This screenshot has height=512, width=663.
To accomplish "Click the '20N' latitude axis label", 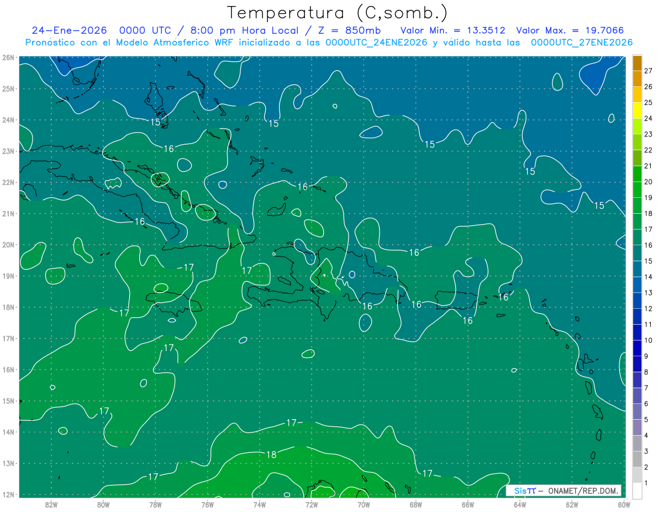I will click(8, 245).
